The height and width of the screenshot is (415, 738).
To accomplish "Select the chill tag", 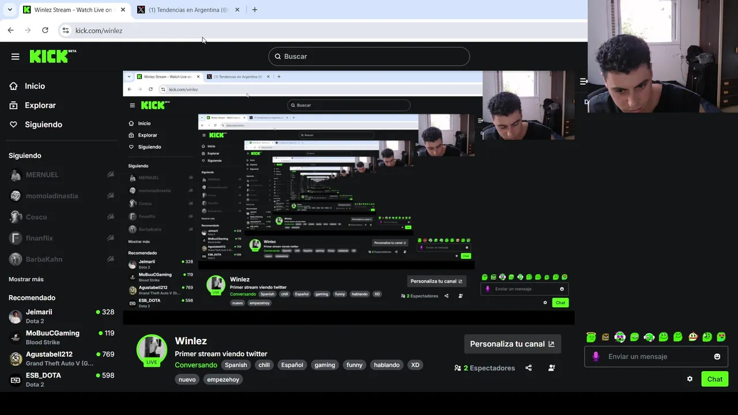I will pyautogui.click(x=264, y=365).
